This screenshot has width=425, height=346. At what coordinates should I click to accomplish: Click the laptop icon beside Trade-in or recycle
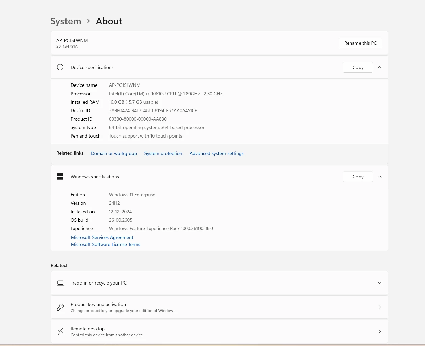click(x=60, y=283)
